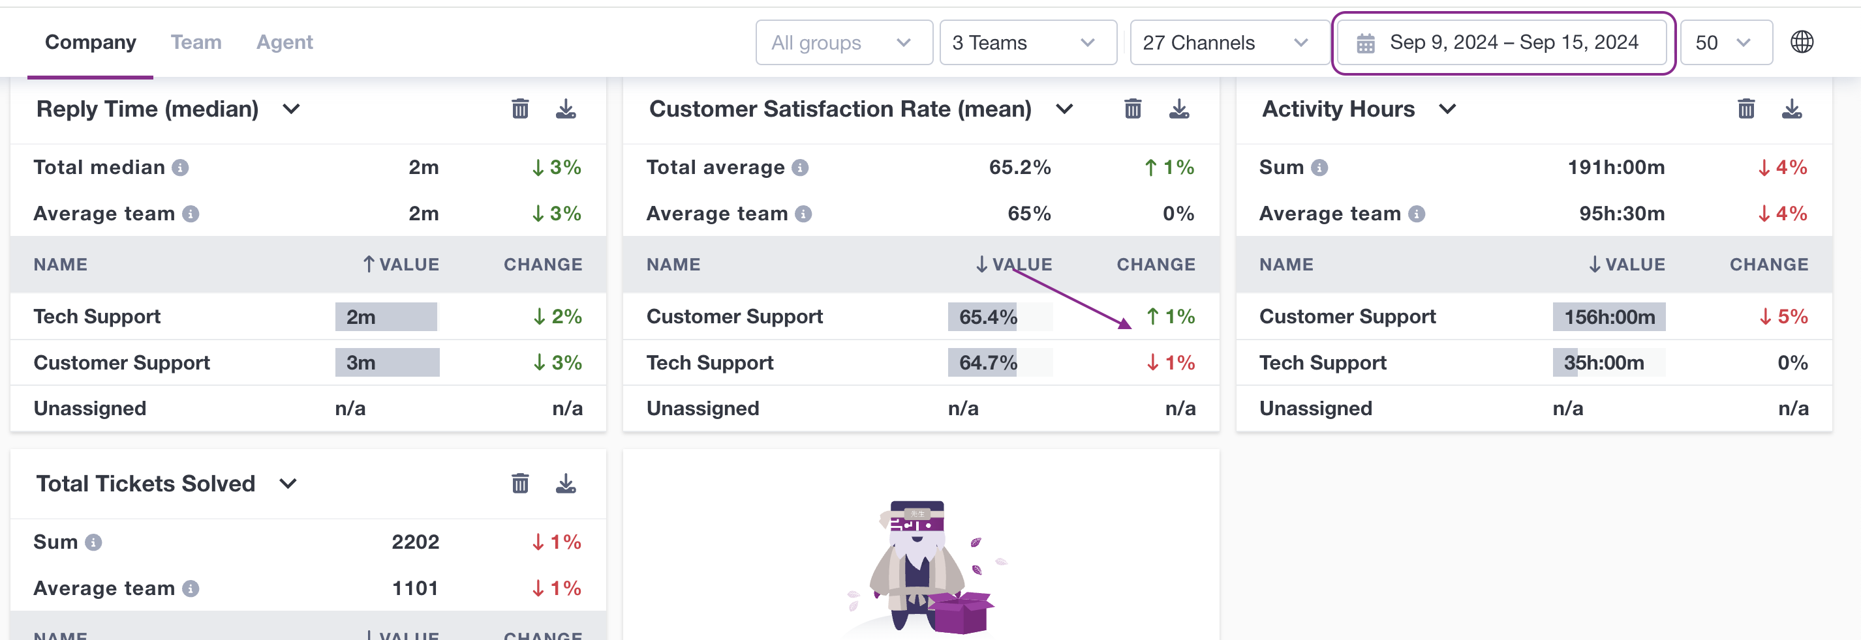The image size is (1861, 640).
Task: Download Customer Satisfaction Rate data
Action: click(x=1179, y=109)
